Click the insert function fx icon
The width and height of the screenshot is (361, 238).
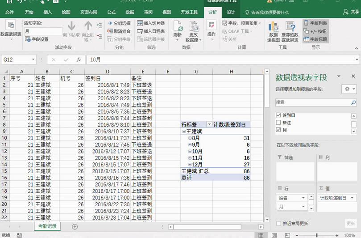[79, 59]
